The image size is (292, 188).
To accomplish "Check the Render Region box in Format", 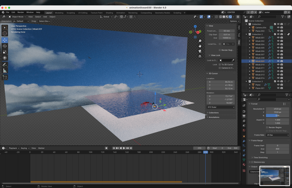I will [x=267, y=127].
